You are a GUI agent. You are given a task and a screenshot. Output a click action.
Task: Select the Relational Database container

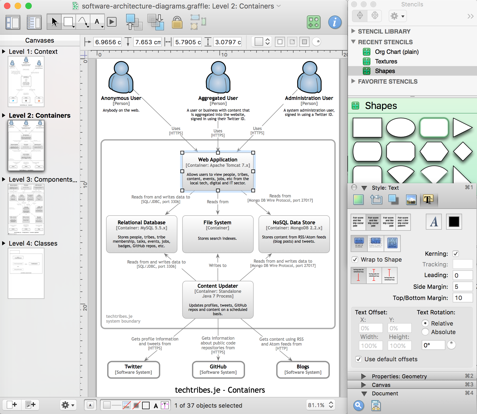[142, 234]
